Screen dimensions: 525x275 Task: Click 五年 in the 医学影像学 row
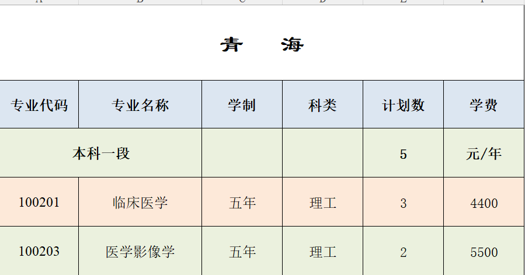[242, 252]
